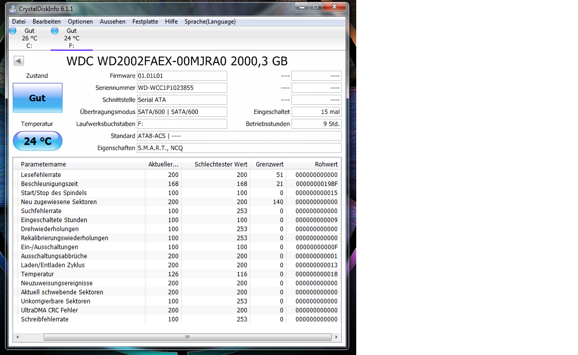Select the Ein-/Ausschaltungen row
The image size is (578, 355).
click(177, 247)
